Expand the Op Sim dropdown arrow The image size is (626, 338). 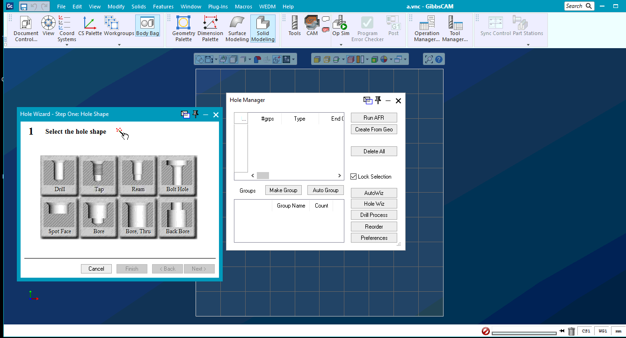click(x=341, y=45)
